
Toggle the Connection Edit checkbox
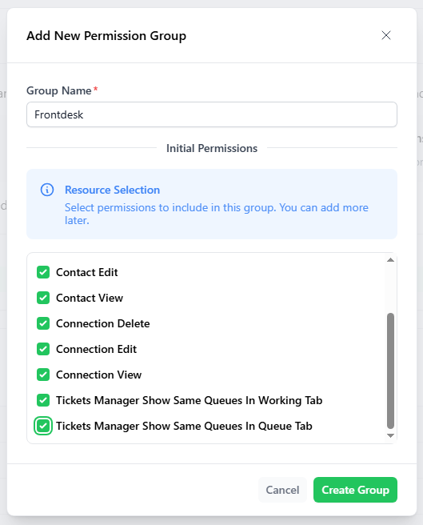pos(43,349)
